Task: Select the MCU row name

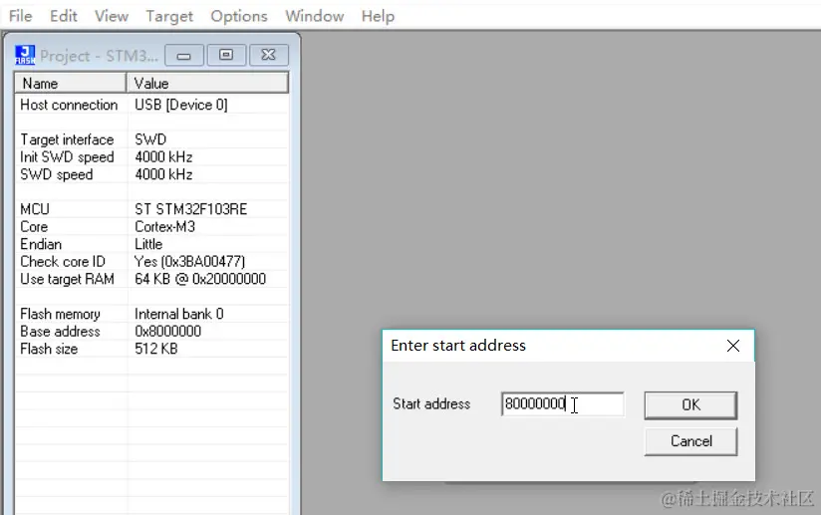Action: pos(35,209)
